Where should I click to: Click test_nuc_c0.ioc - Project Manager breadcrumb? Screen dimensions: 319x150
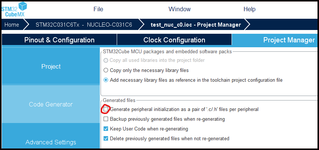(196, 25)
